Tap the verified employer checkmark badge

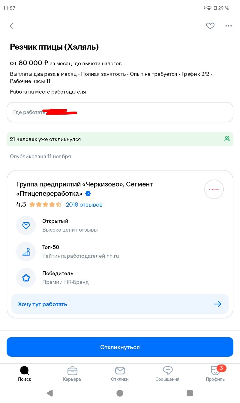[88, 194]
